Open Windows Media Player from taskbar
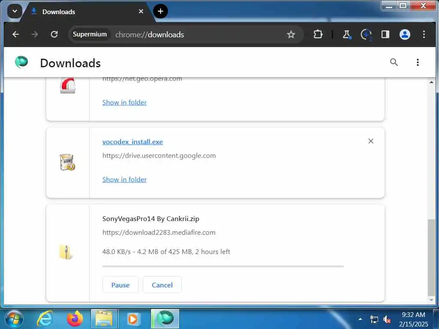The height and width of the screenshot is (329, 439). (x=133, y=319)
